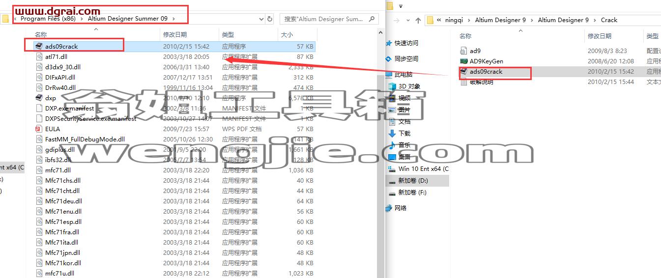This screenshot has height=278, width=661.
Task: Click DIFxAPI.dll file icon
Action: (39, 77)
